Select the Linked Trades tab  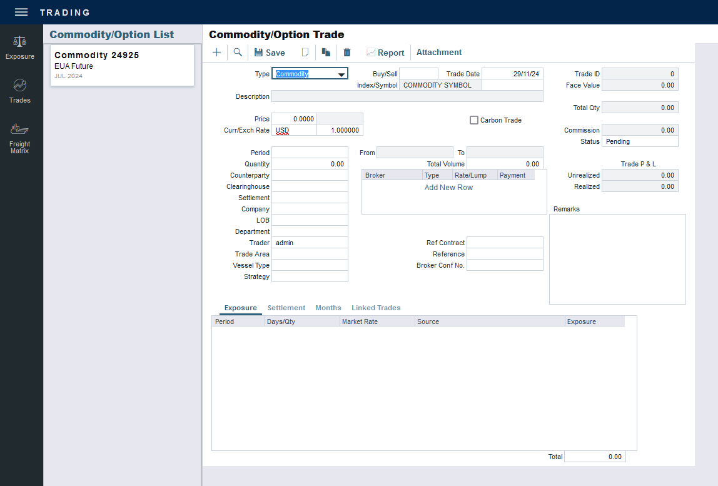point(375,308)
